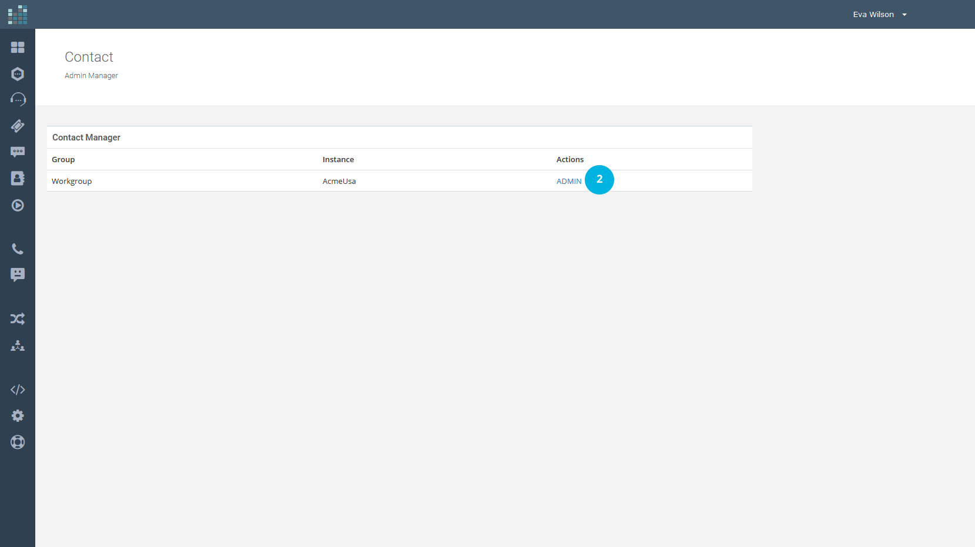Open the settings gear icon in sidebar
The image size is (975, 547).
18,416
